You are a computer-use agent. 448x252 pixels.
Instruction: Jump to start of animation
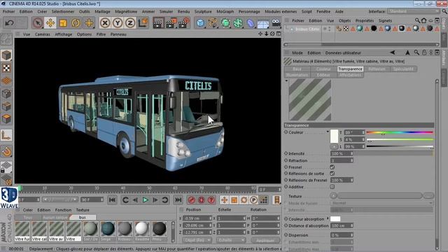(x=112, y=200)
